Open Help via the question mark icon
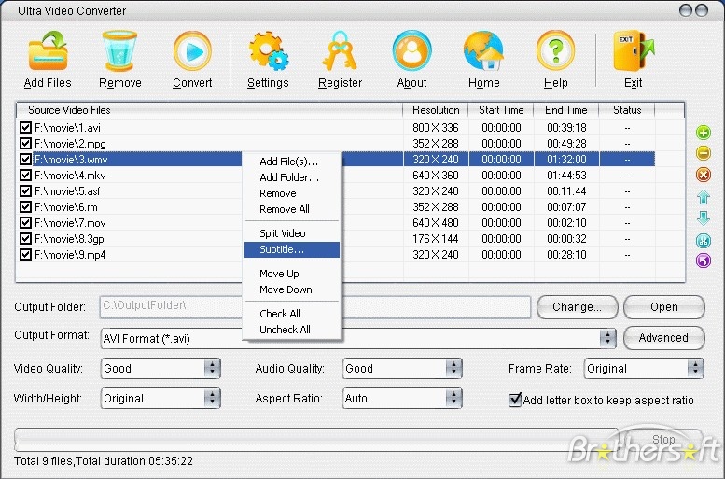Viewport: 725px width, 479px height. (556, 51)
